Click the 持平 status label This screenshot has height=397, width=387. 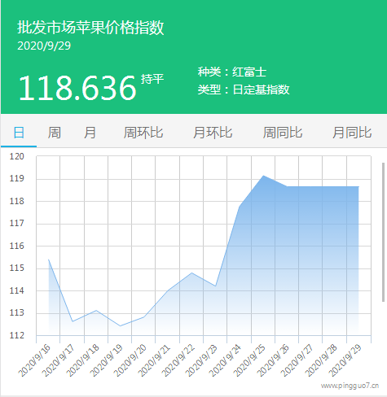[x=152, y=79]
